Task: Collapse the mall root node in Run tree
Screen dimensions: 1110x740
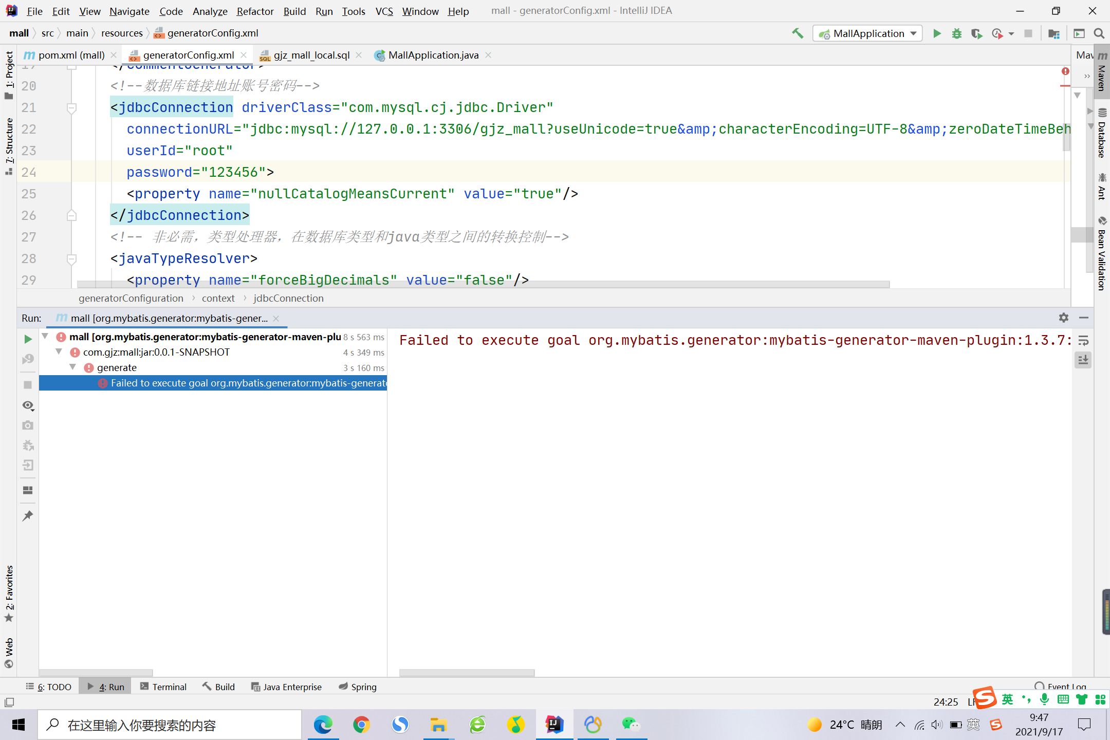Action: pos(45,337)
